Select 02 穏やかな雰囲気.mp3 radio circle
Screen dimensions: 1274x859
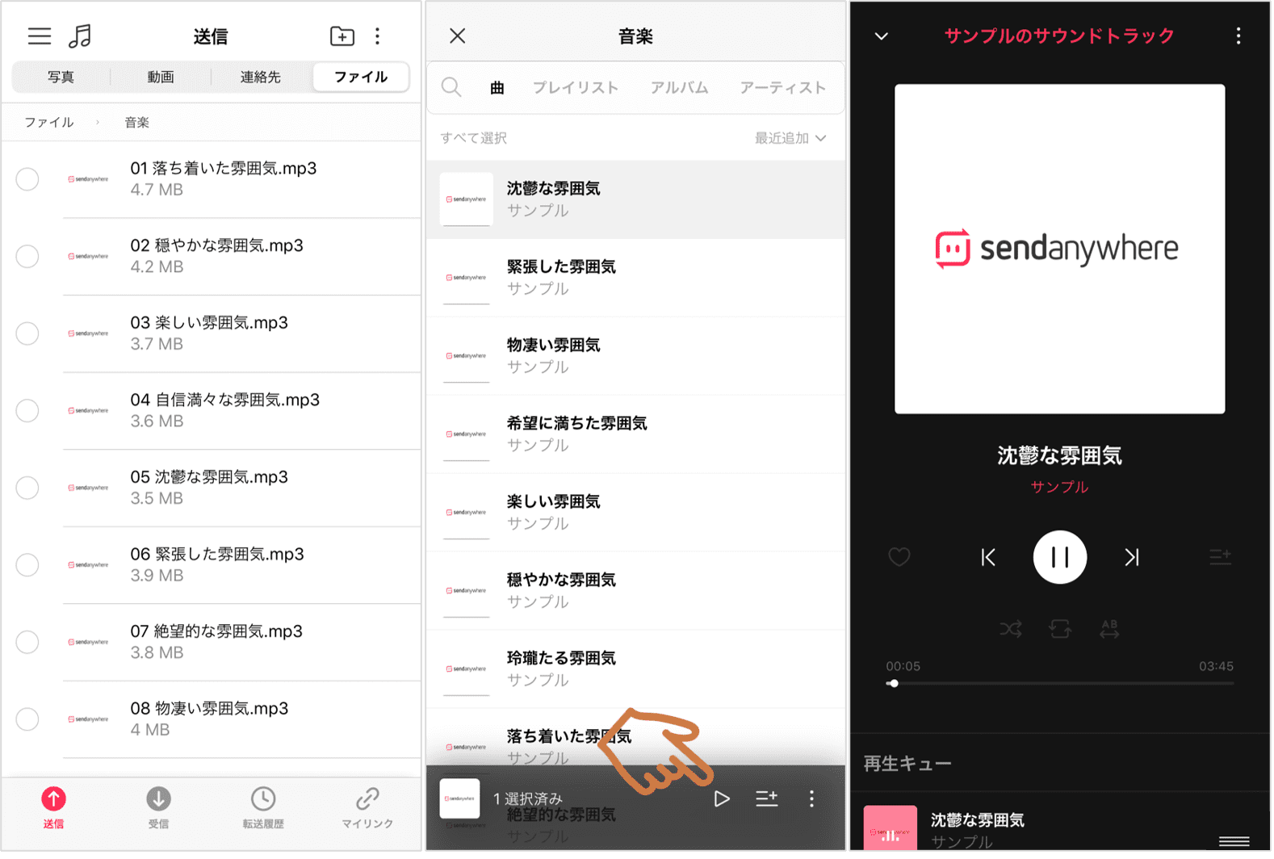[27, 258]
